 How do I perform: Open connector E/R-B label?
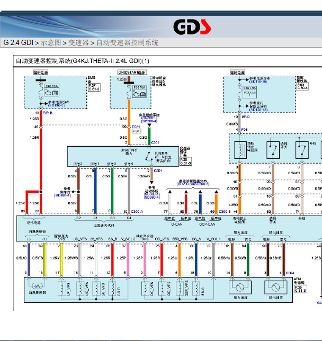tap(48, 113)
